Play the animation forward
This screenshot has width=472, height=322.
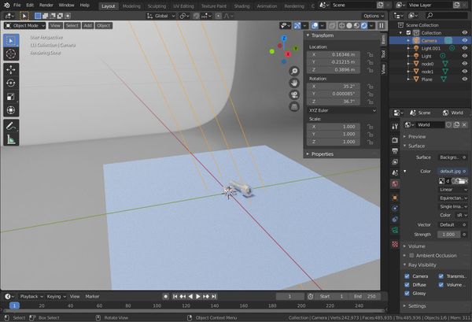198,296
